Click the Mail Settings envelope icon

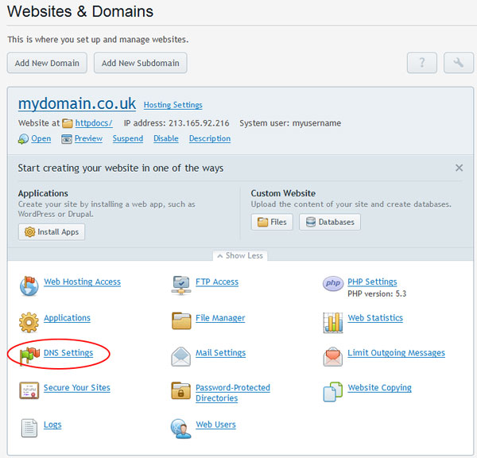tap(181, 356)
